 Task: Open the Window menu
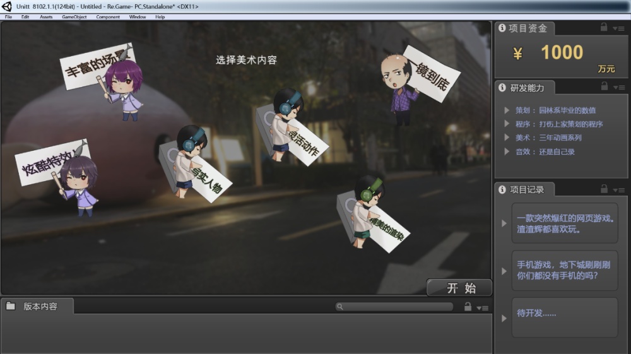coord(137,17)
